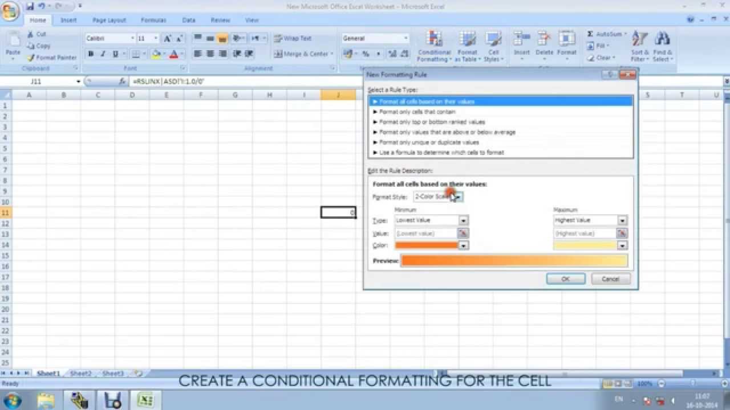Switch to the Insert tab
The image size is (730, 410).
pyautogui.click(x=68, y=20)
